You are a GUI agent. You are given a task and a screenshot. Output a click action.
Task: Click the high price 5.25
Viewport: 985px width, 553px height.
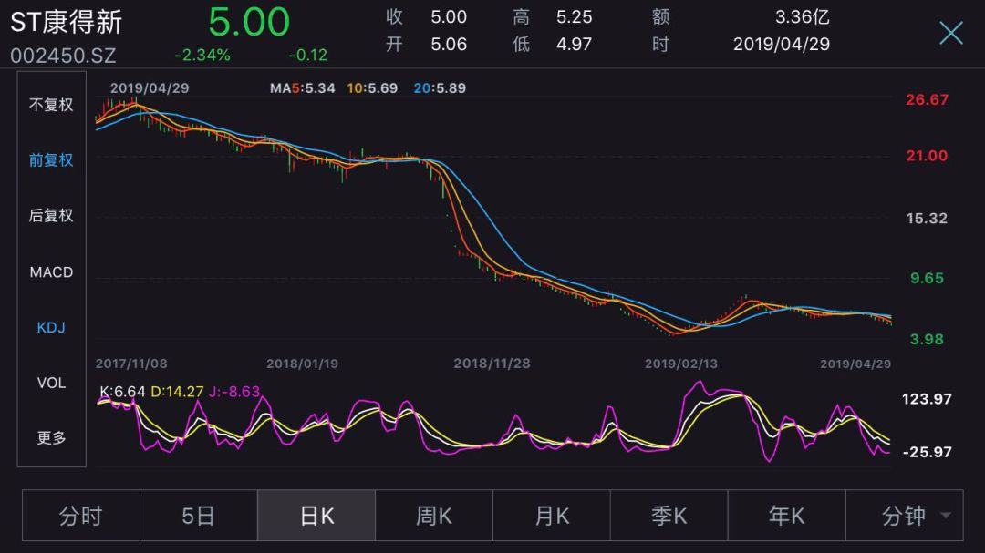tap(575, 17)
